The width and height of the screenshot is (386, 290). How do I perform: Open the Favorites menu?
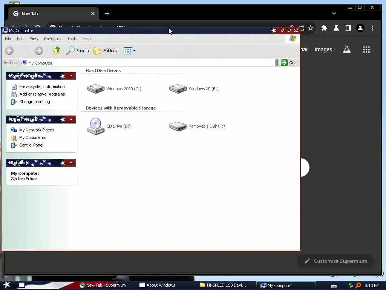click(53, 39)
